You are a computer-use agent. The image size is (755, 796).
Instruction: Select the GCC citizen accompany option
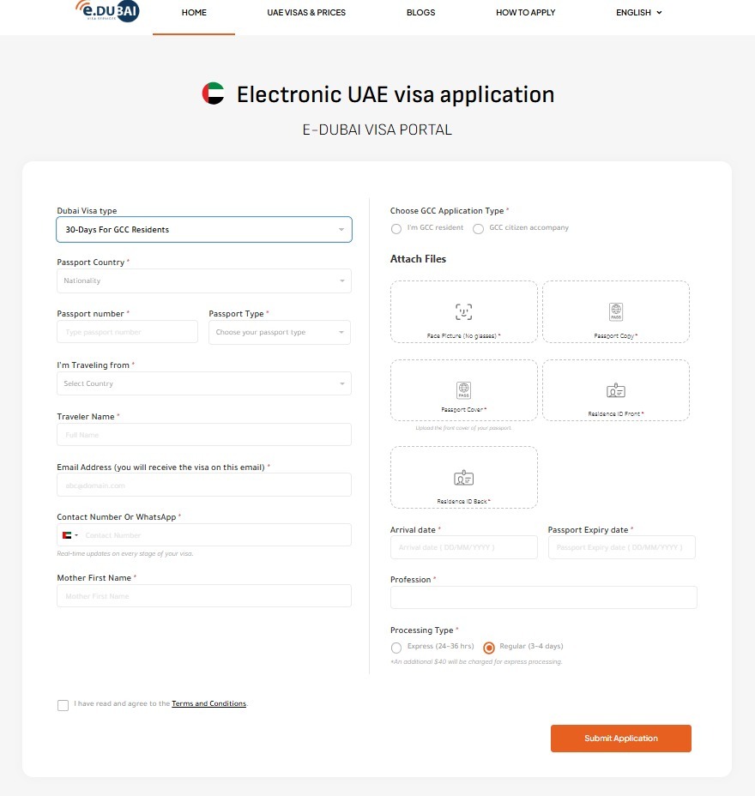point(478,228)
